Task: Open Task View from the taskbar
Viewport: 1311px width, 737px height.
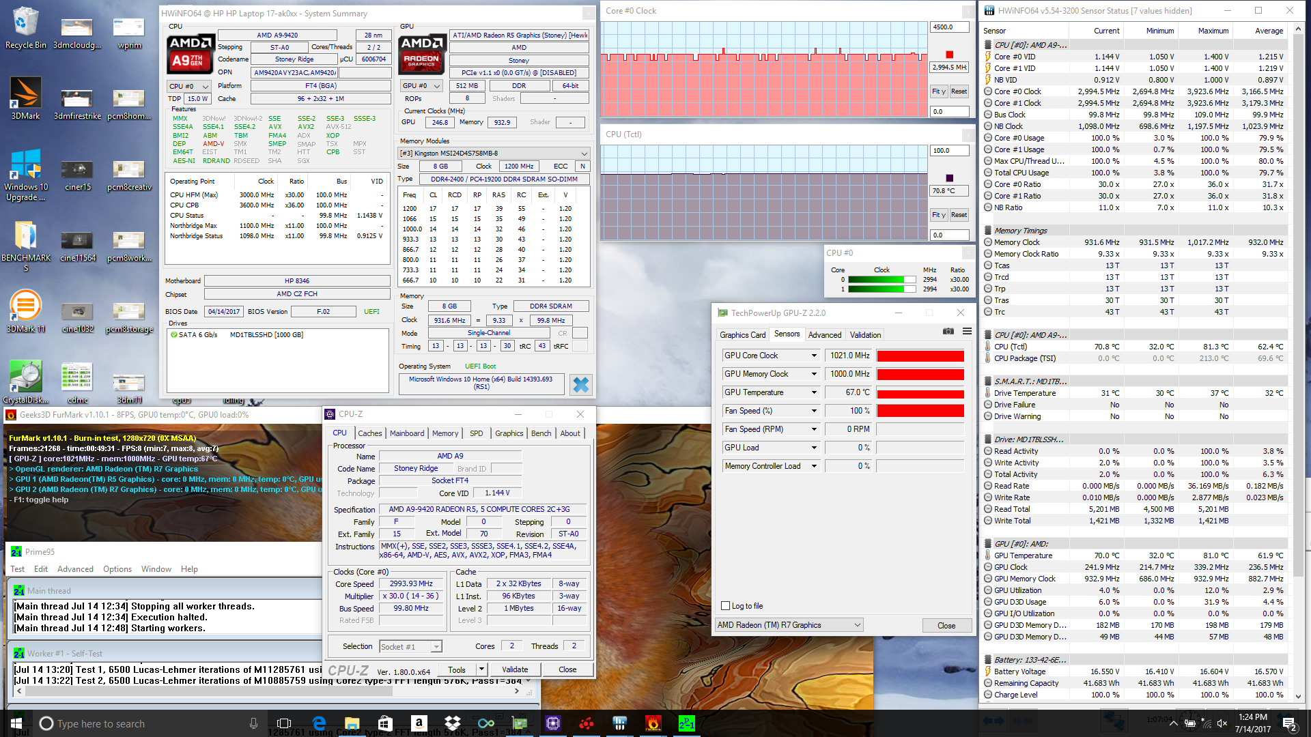Action: coord(284,723)
